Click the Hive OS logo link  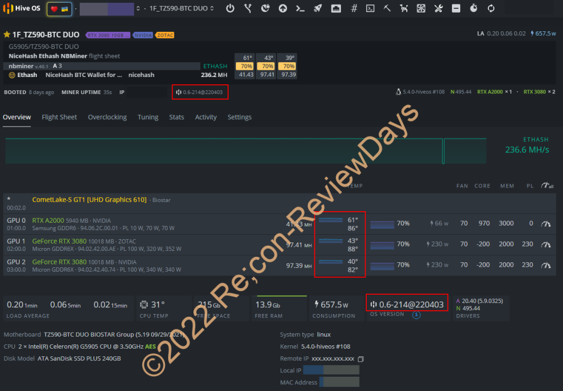click(22, 9)
